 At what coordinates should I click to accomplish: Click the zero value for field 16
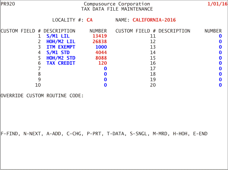coord(220,63)
